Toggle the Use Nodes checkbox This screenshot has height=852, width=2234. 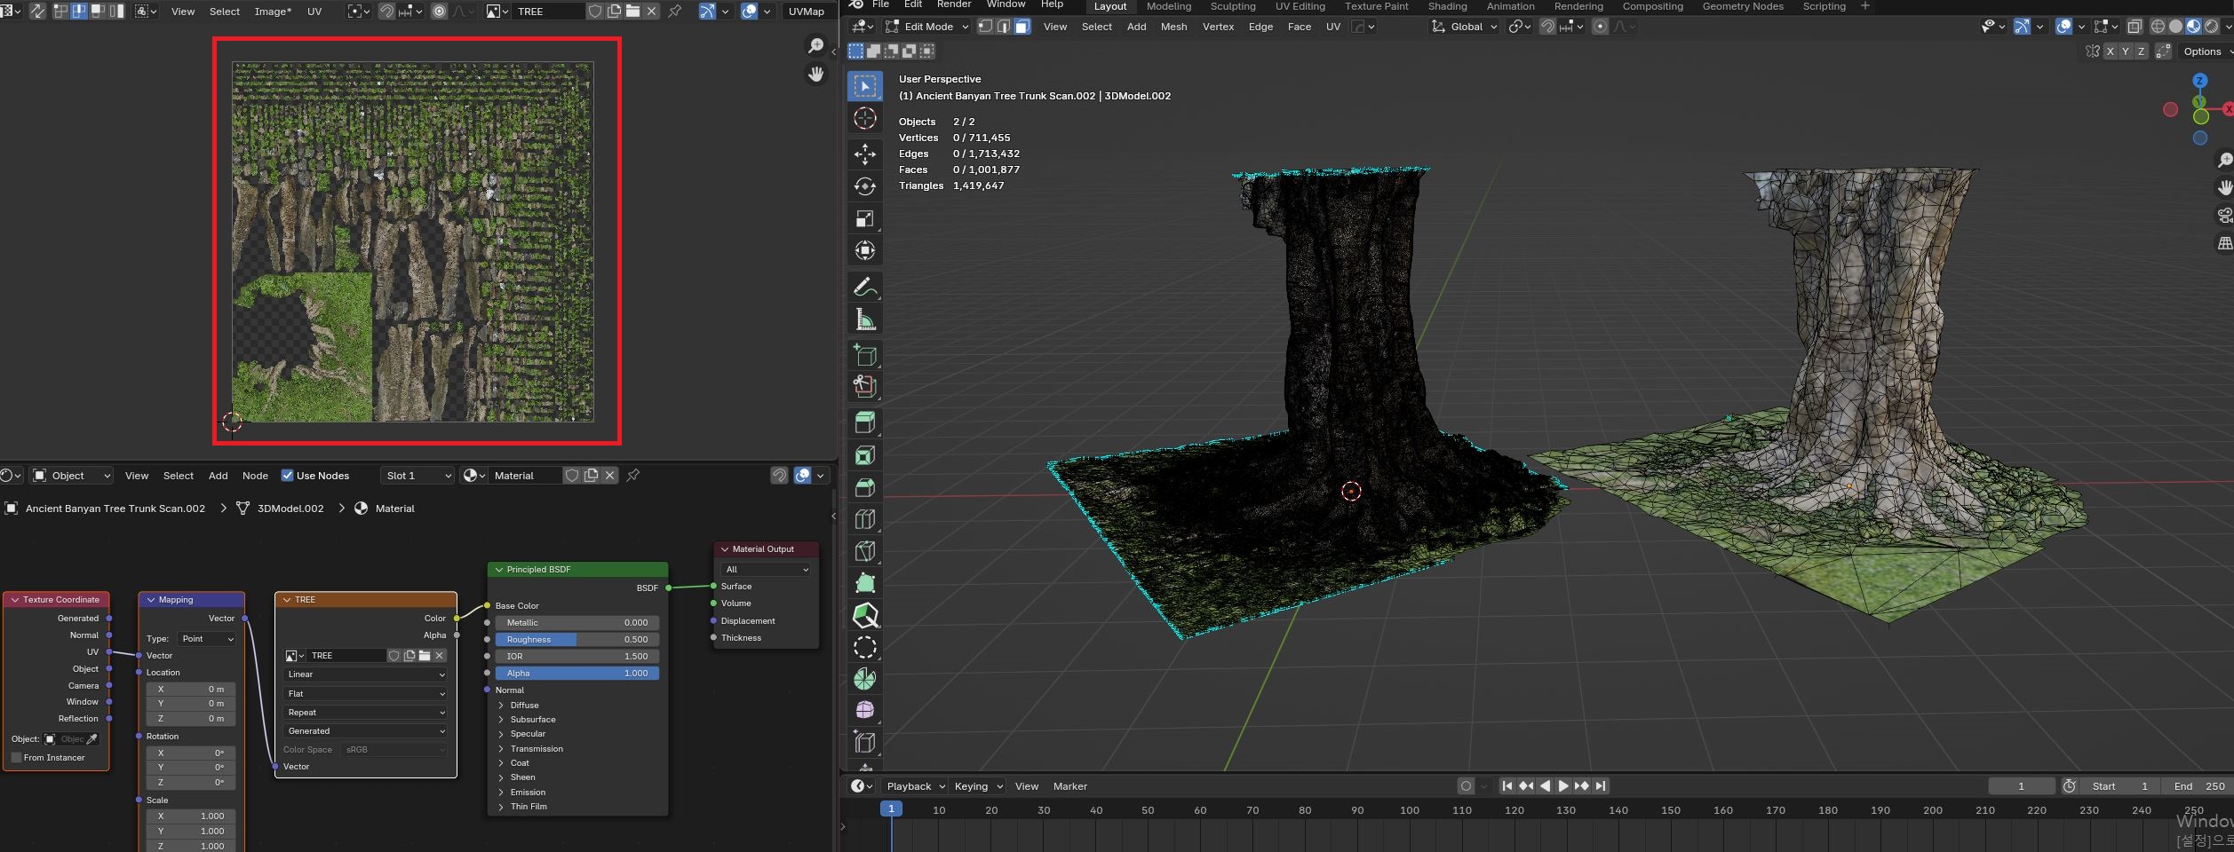pyautogui.click(x=287, y=476)
